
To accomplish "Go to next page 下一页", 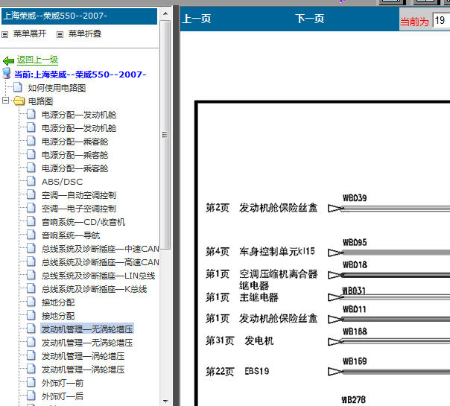I will [310, 19].
